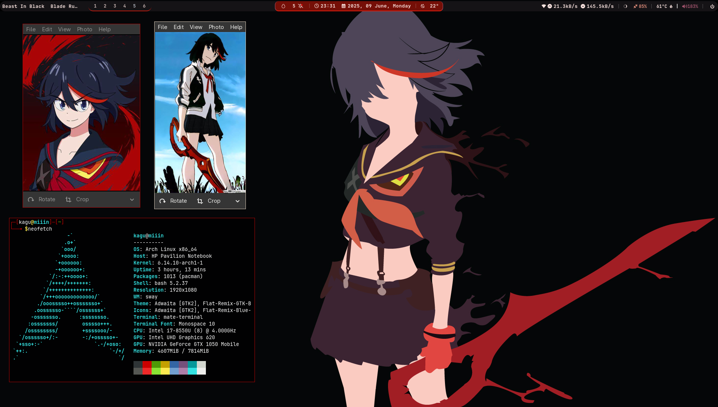Click the upload speed arrow icon
Screen dimensions: 718x407
(550, 6)
